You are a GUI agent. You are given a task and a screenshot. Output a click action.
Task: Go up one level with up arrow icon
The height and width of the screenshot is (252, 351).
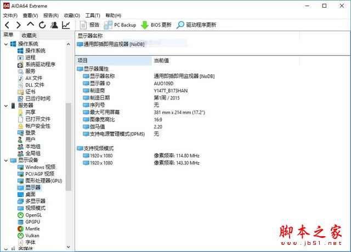tap(31, 25)
